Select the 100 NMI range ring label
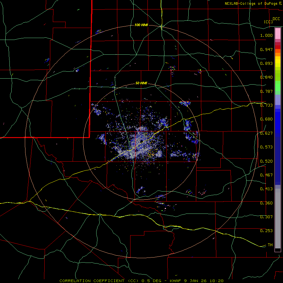Image resolution: width=283 pixels, height=283 pixels. pos(141,25)
